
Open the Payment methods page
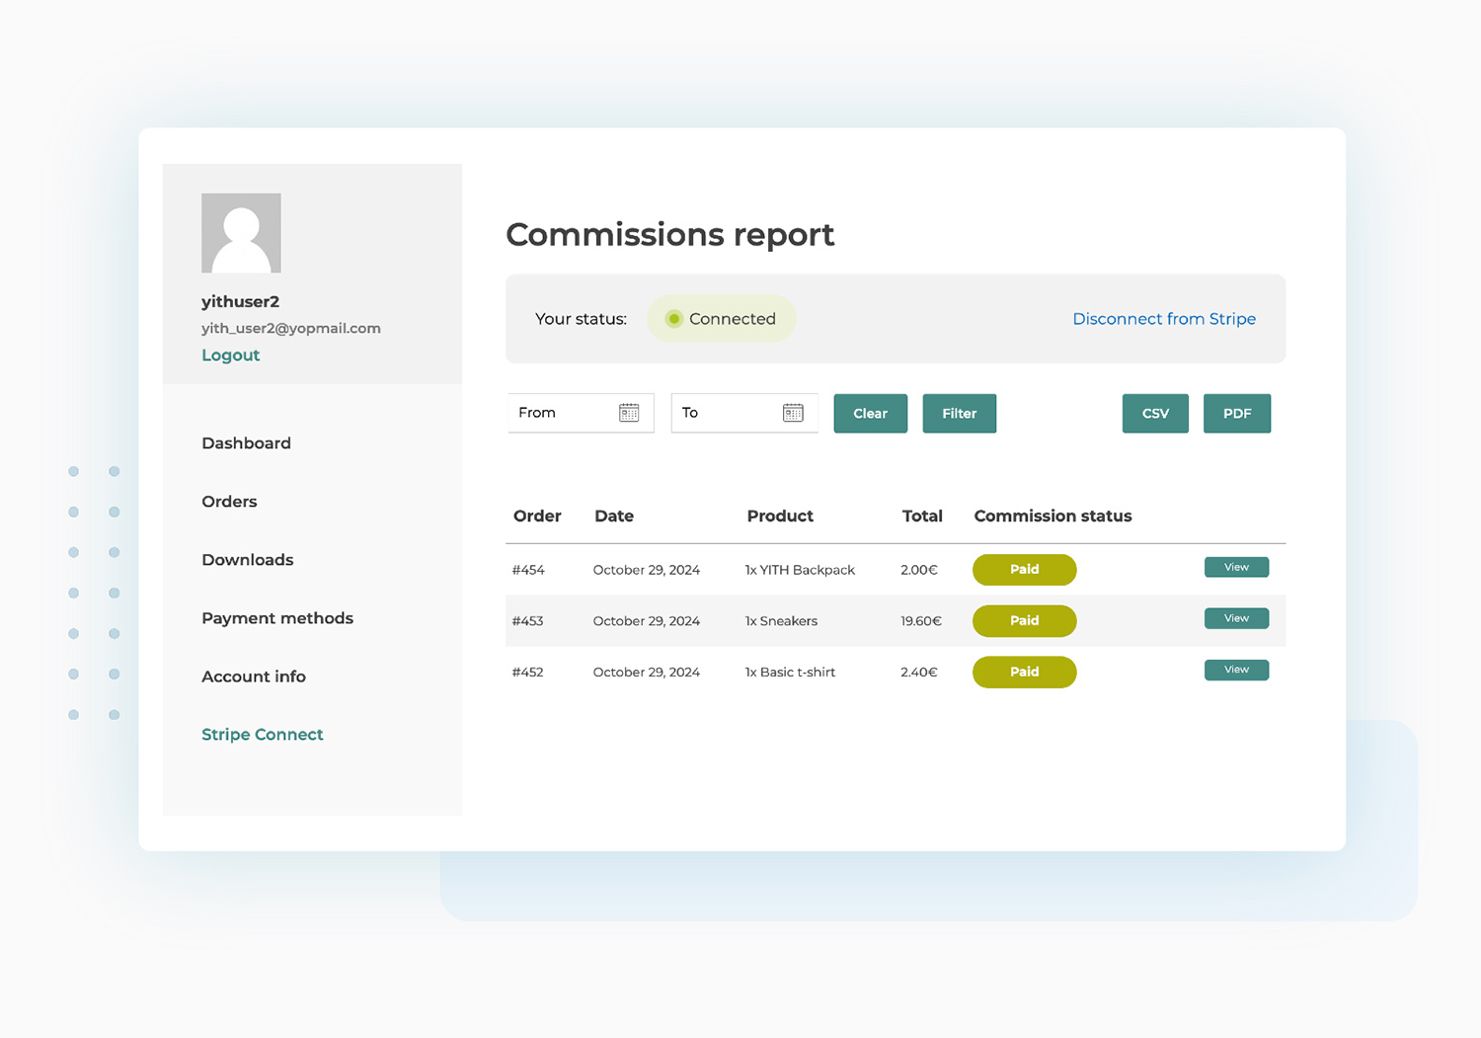(277, 618)
